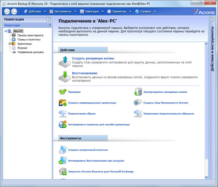Open the navigation history dropdown arrow

click(19, 12)
